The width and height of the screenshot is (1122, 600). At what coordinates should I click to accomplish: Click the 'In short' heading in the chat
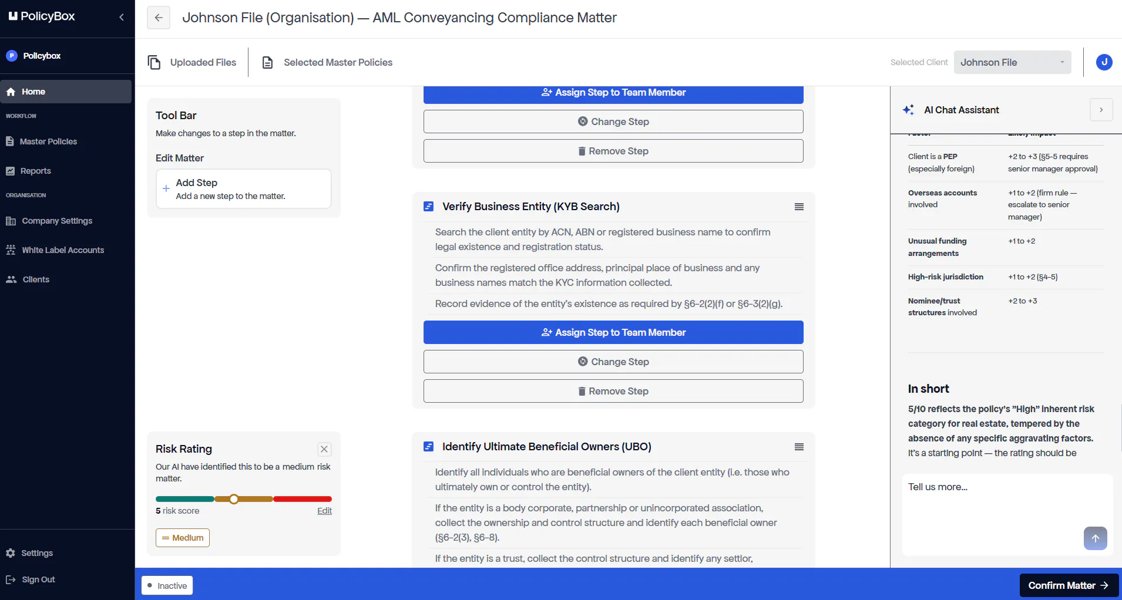(928, 389)
